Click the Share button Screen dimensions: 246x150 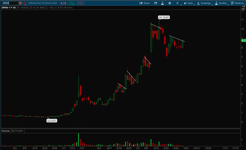[145, 3]
